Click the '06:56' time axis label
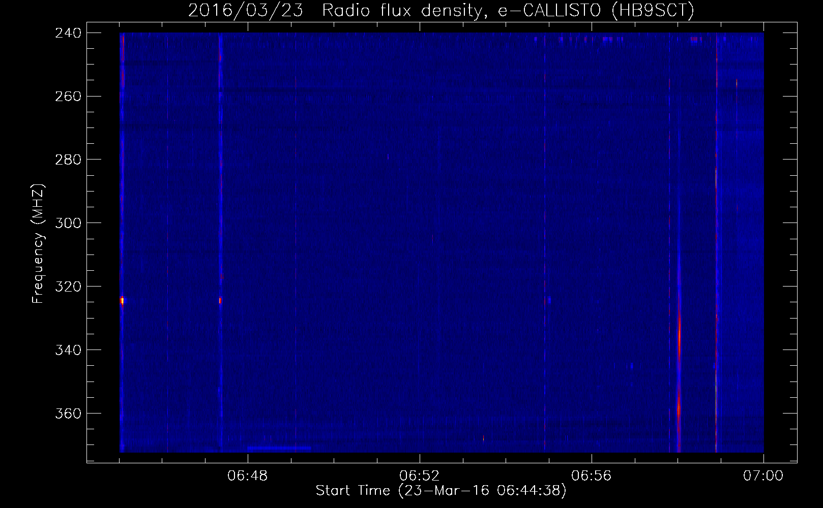 (592, 477)
